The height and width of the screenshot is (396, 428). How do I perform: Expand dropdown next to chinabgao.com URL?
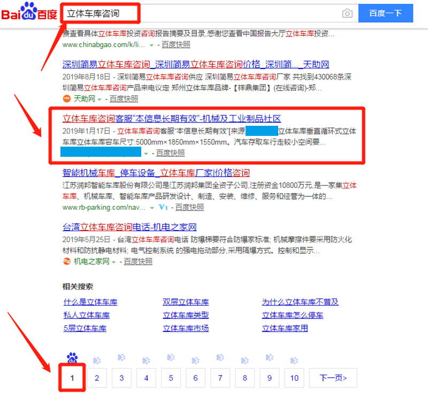pyautogui.click(x=151, y=45)
